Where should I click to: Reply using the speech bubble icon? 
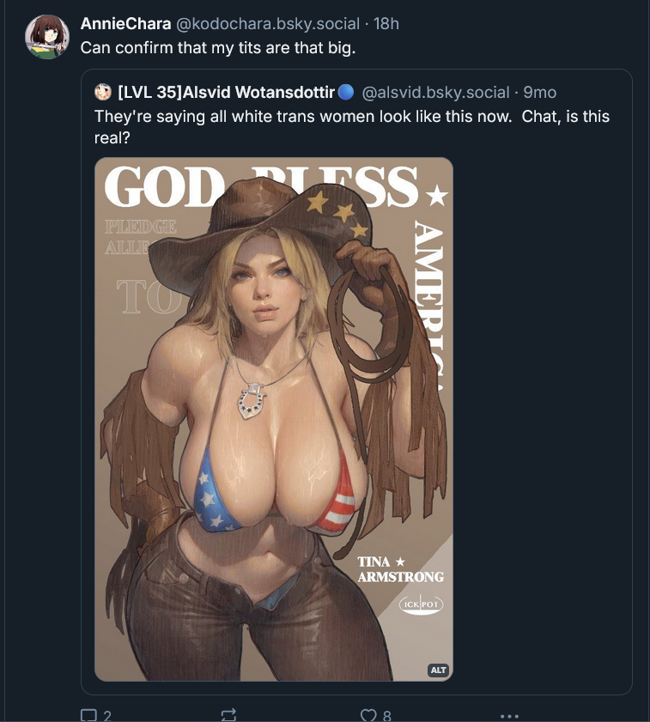[88, 715]
